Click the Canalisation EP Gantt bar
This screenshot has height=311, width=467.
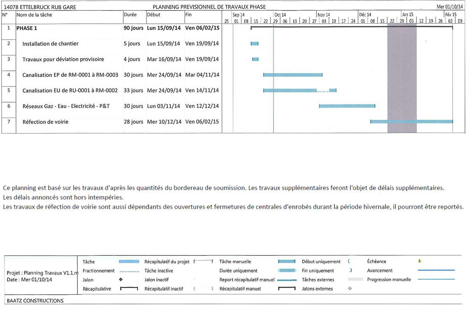tap(293, 75)
